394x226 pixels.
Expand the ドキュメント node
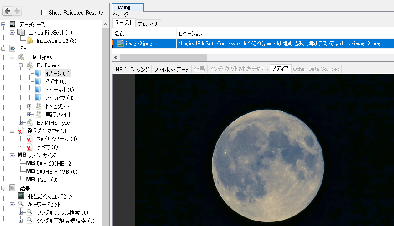click(30, 106)
